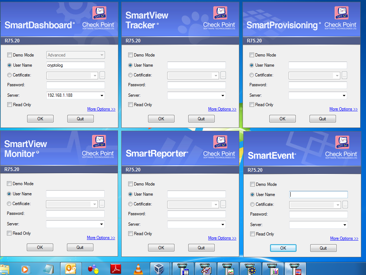Quit the SmartEvent login dialog

323,248
